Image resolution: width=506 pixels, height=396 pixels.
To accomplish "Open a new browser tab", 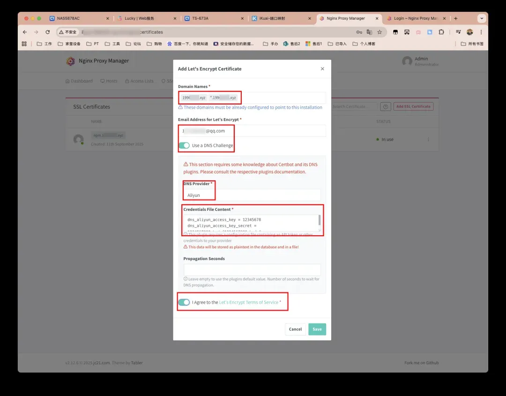I will [x=456, y=18].
